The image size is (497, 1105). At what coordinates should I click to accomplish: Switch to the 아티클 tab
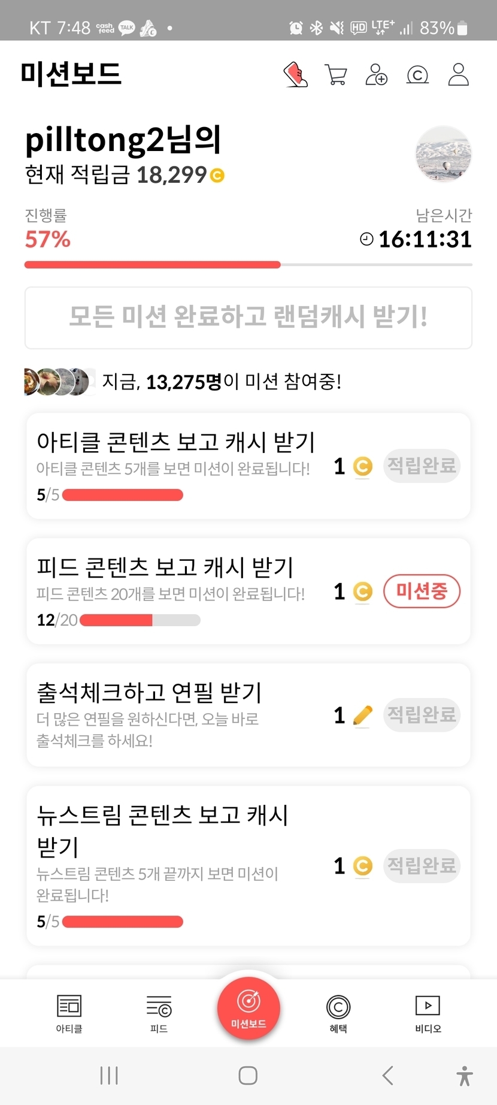[x=69, y=1013]
